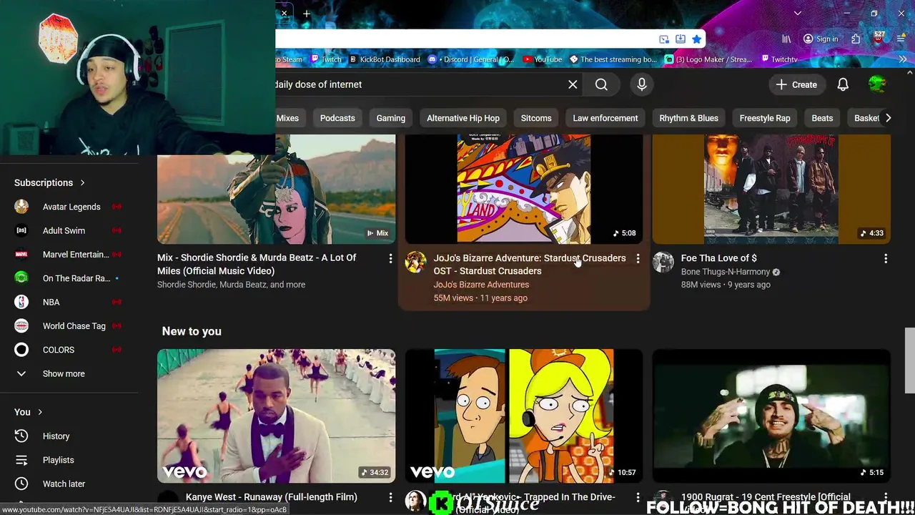Click JoJo's Bizarre Adventures channel name
915x515 pixels.
pyautogui.click(x=481, y=285)
